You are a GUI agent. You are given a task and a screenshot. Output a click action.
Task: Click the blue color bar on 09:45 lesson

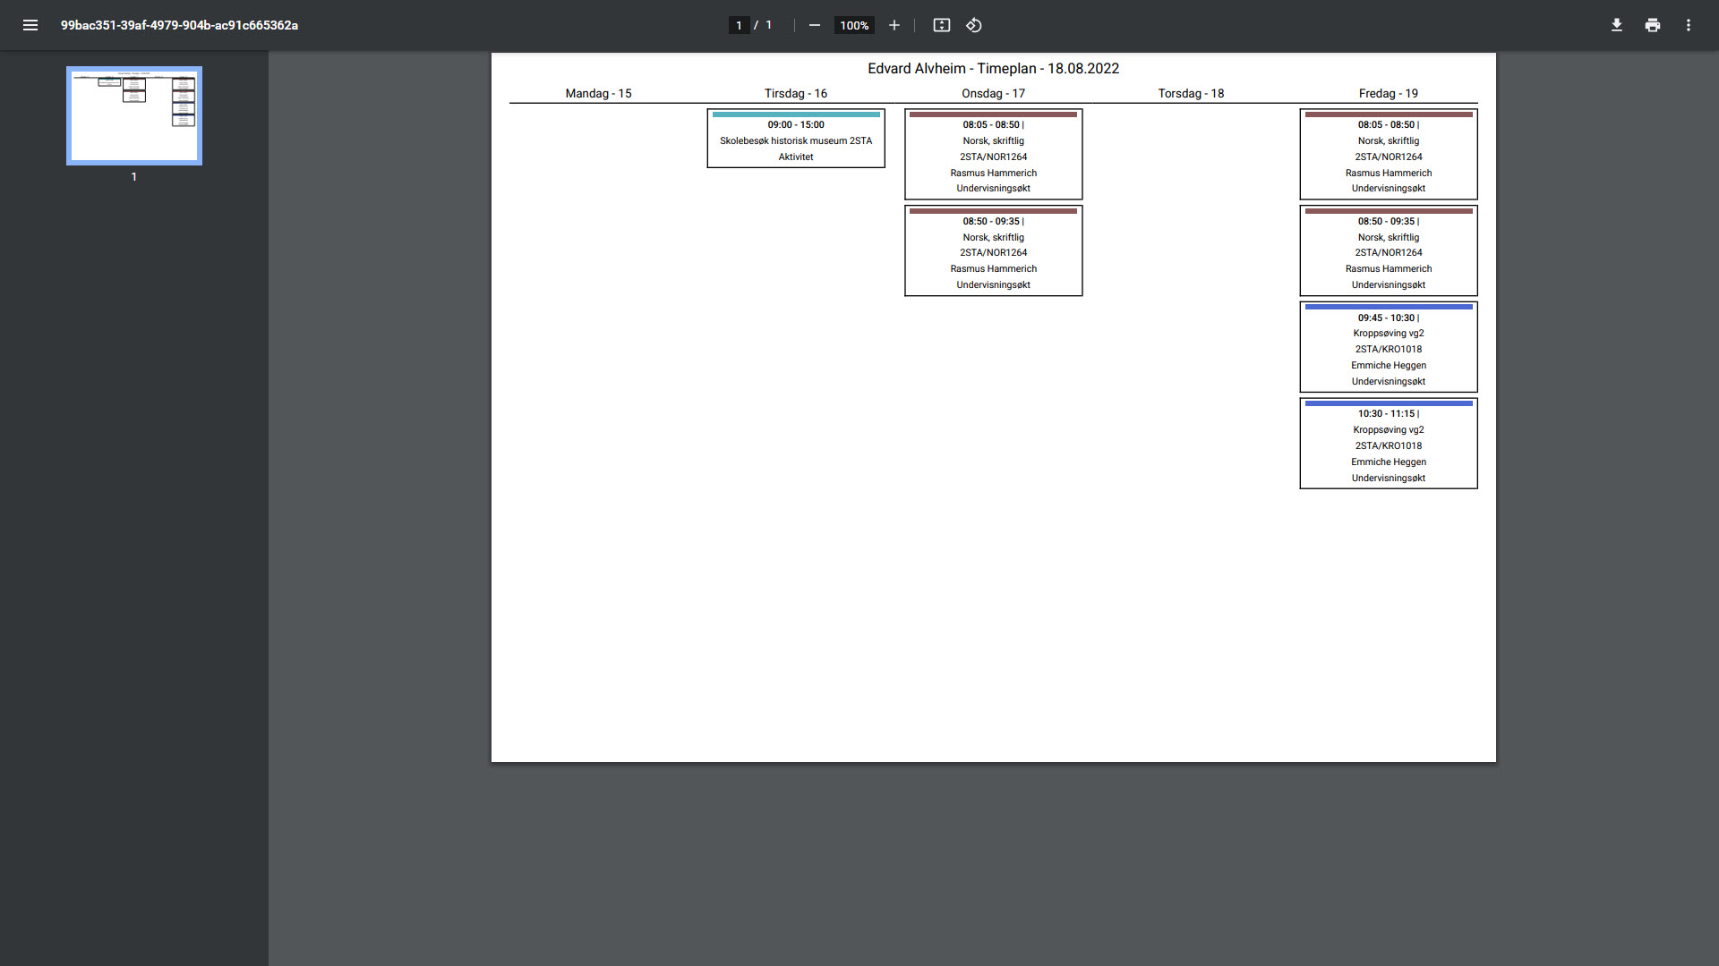(1388, 307)
